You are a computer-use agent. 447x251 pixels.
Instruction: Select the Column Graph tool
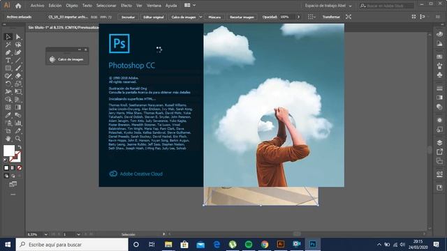click(18, 123)
